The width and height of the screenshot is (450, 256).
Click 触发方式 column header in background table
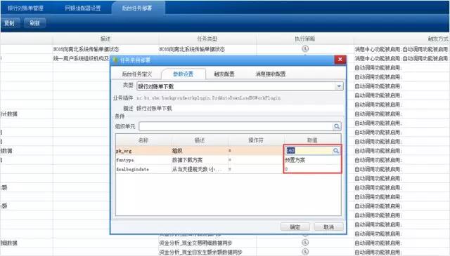click(x=438, y=39)
